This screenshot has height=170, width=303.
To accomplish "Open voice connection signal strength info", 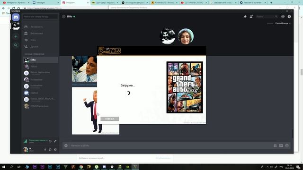I will 25,141.
